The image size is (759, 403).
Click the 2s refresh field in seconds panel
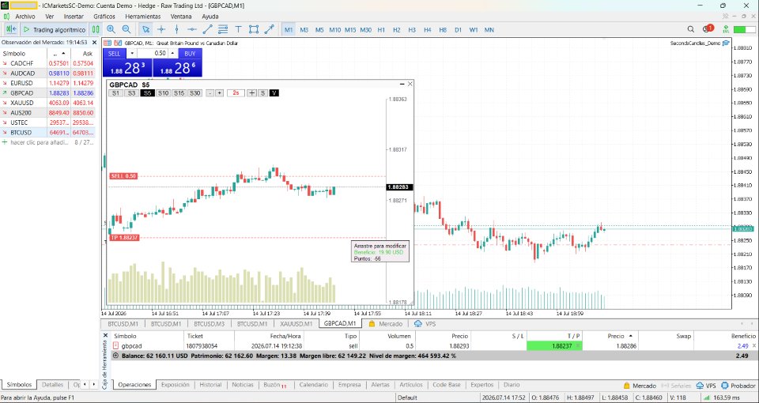click(236, 93)
